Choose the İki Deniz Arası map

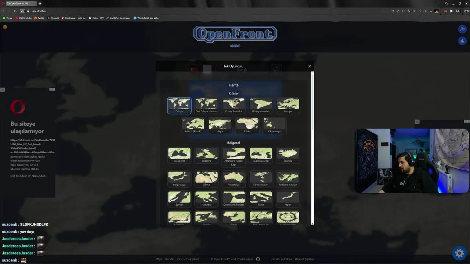[261, 155]
